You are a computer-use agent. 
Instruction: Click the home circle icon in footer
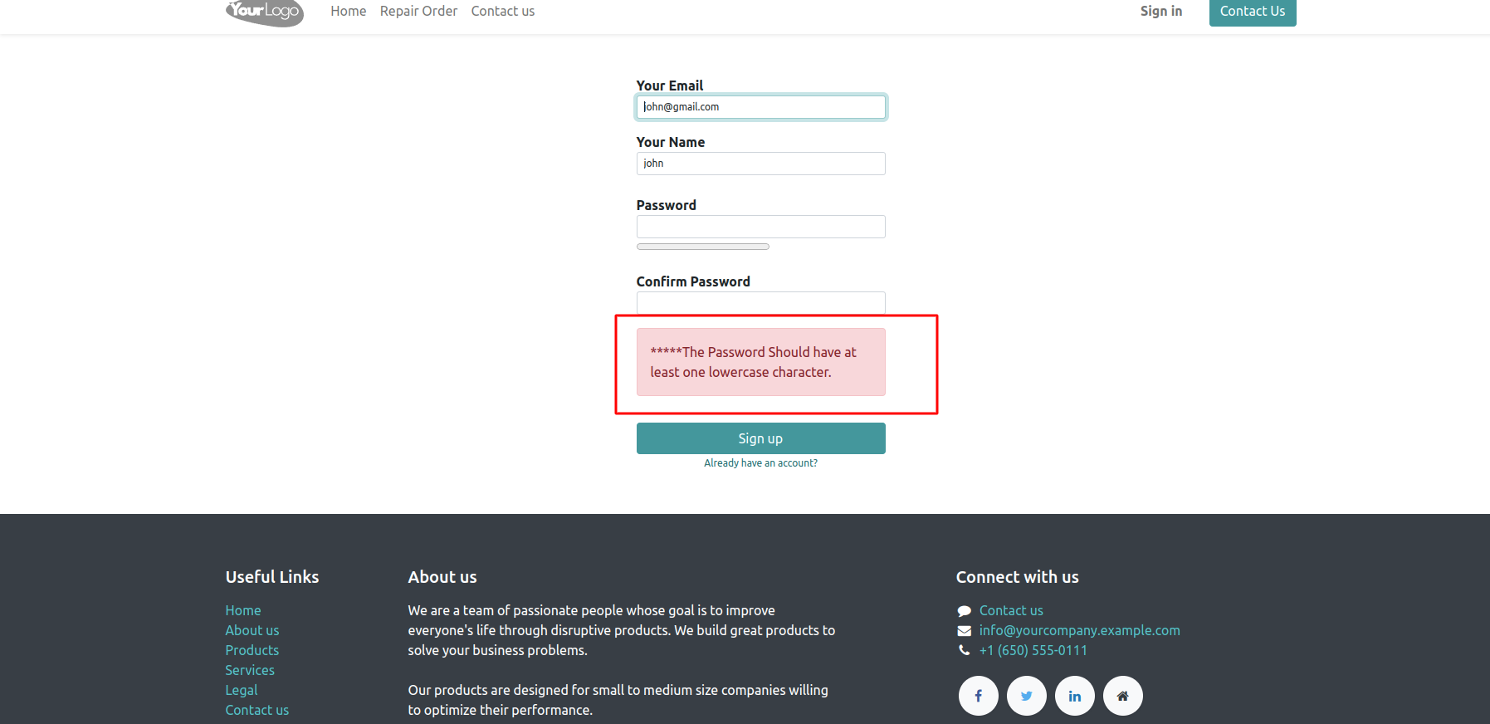click(x=1122, y=696)
